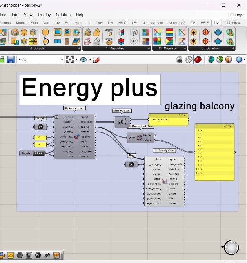Expand the 2 :: Organize panel
This screenshot has width=247, height=263.
185,48
